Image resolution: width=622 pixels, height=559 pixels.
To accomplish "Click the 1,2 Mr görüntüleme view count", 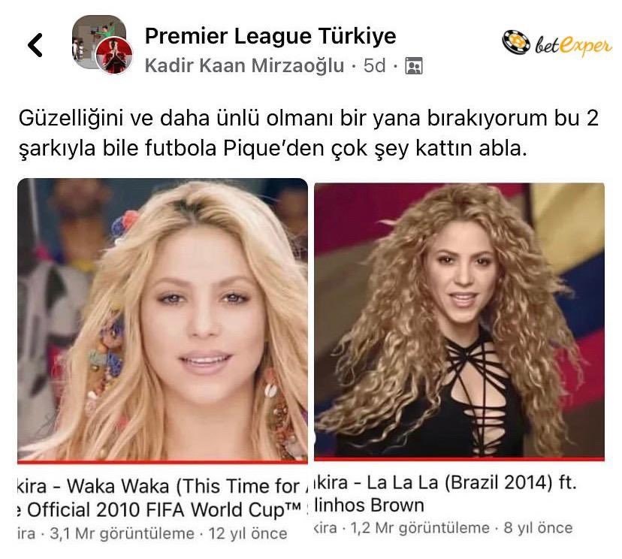I will tap(420, 528).
